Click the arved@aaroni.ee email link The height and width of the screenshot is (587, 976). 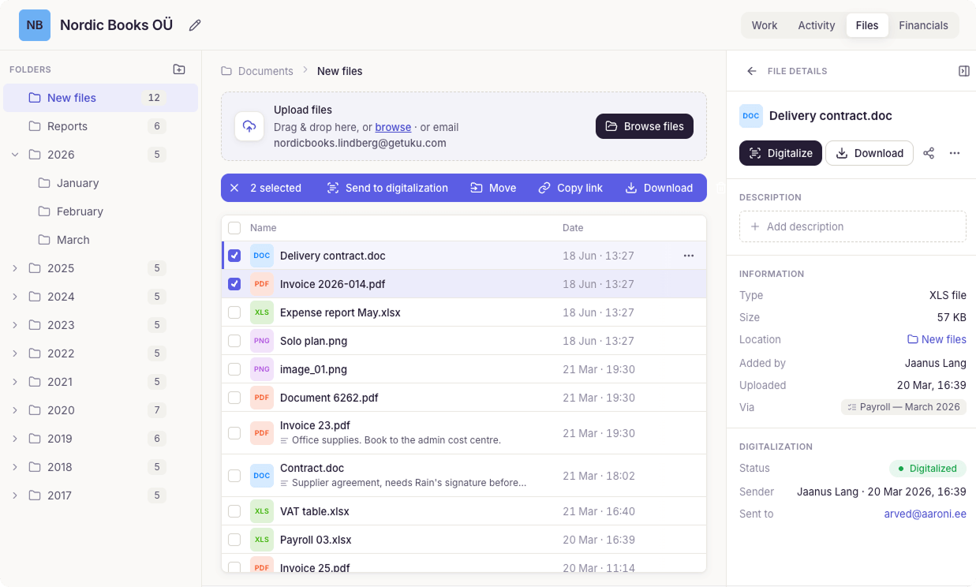click(926, 514)
